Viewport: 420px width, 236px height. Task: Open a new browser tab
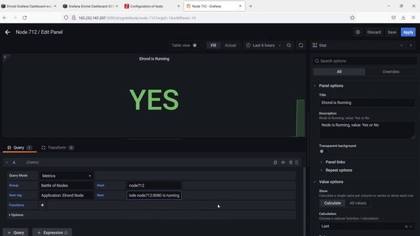pos(251,6)
